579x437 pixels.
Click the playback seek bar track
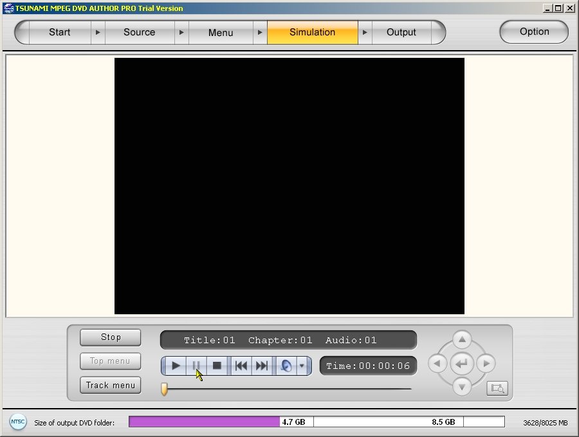(x=288, y=389)
